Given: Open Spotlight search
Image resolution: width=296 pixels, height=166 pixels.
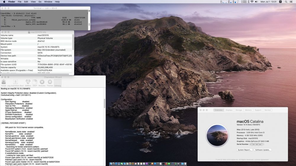Looking at the screenshot, I should pyautogui.click(x=286, y=2).
